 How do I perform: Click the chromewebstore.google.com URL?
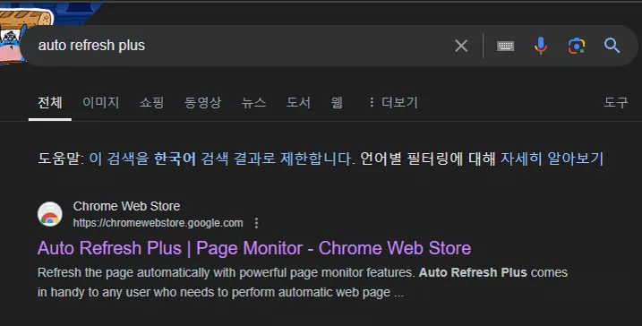click(x=158, y=223)
